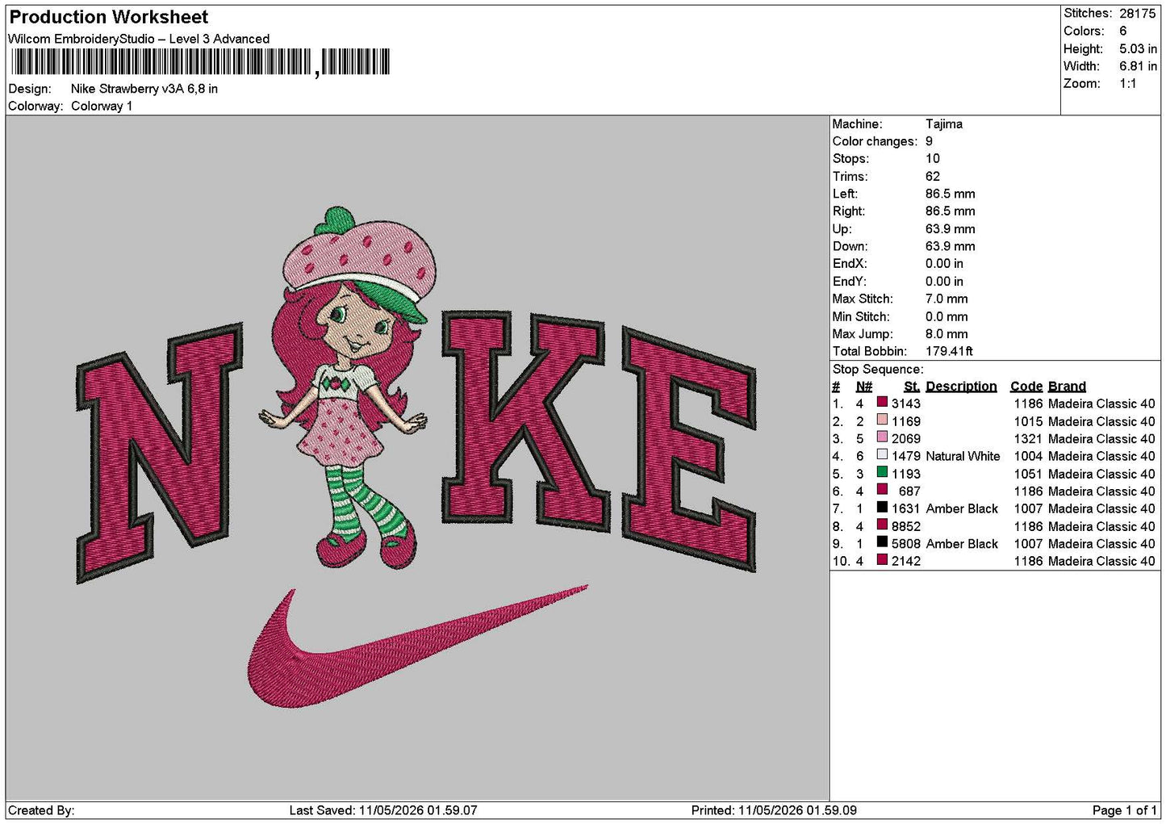Select the Natural White color swatch
This screenshot has height=824, width=1166.
[882, 455]
